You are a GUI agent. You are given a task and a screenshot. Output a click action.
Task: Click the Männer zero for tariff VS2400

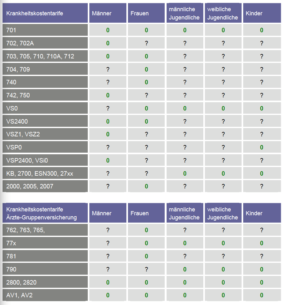tap(108, 121)
